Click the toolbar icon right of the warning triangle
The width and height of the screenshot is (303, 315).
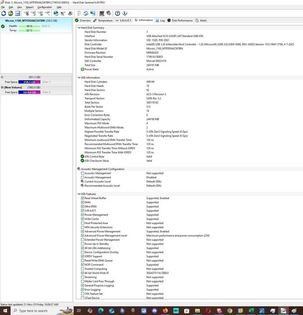coord(18,14)
